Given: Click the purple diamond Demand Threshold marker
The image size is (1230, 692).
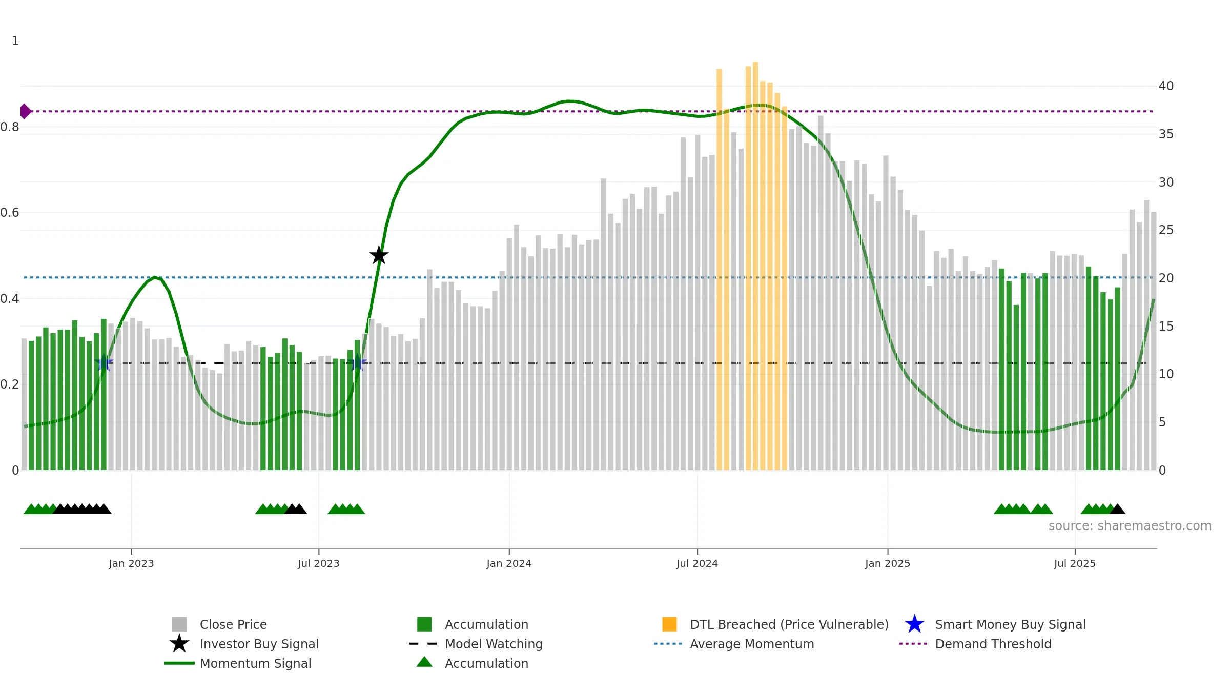Looking at the screenshot, I should click(x=25, y=111).
